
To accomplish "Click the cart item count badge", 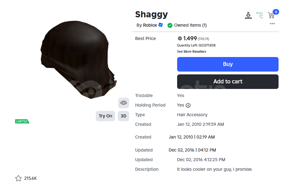I will [x=276, y=12].
